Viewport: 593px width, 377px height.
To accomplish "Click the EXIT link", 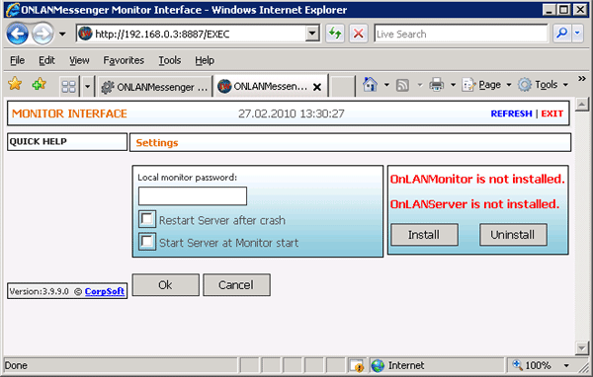I will [552, 113].
